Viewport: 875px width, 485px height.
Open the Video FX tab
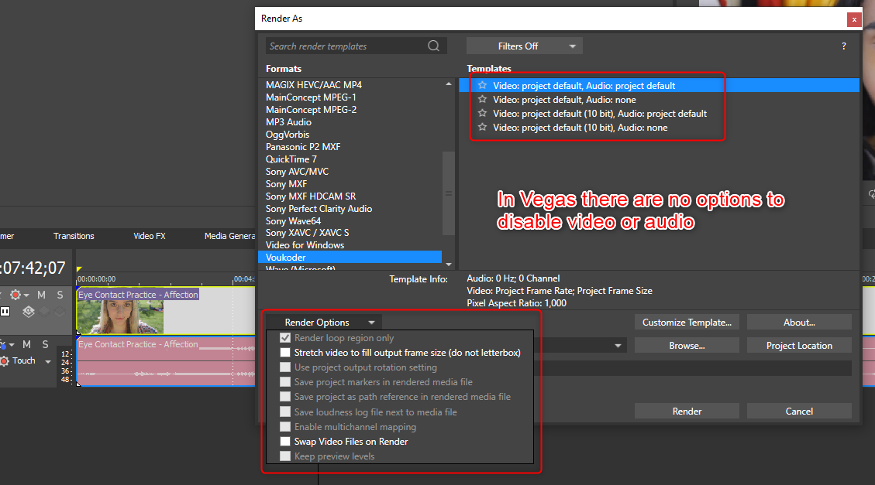click(x=149, y=236)
